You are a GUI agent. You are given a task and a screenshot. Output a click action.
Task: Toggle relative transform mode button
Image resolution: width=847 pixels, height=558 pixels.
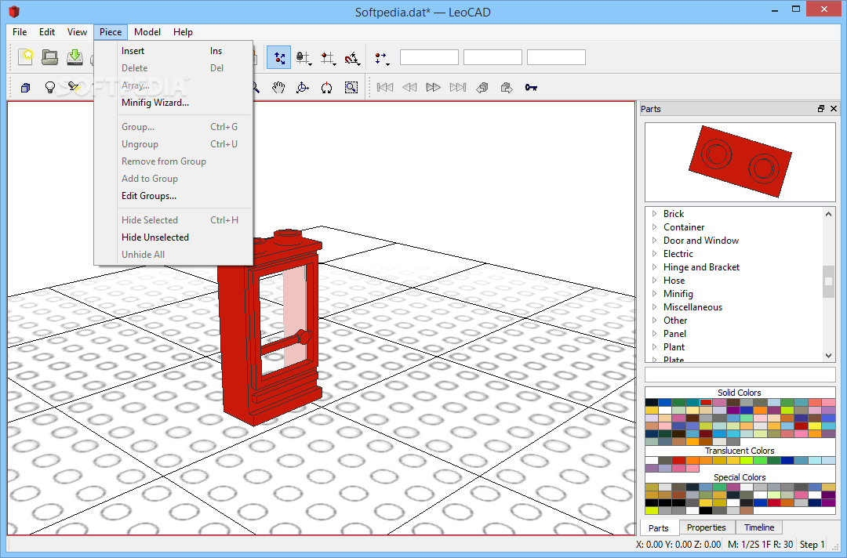(x=278, y=58)
